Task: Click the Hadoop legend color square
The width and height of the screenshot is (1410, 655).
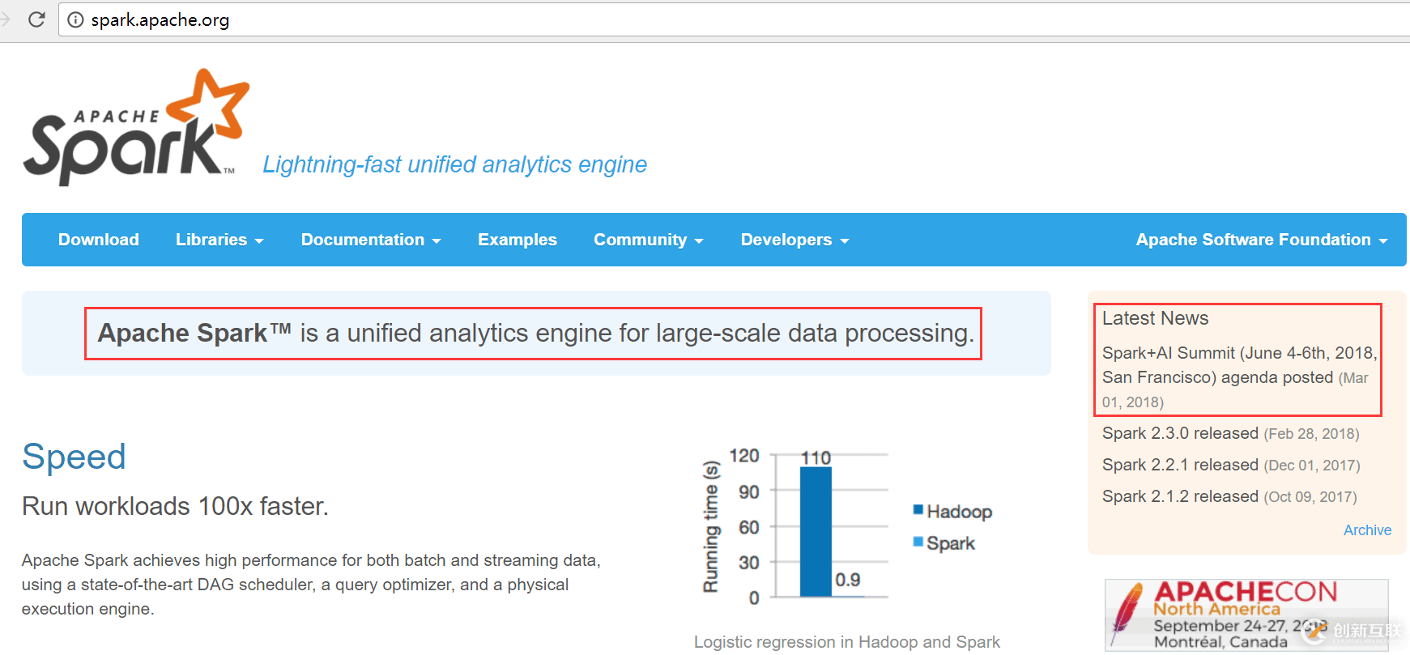Action: pos(918,510)
